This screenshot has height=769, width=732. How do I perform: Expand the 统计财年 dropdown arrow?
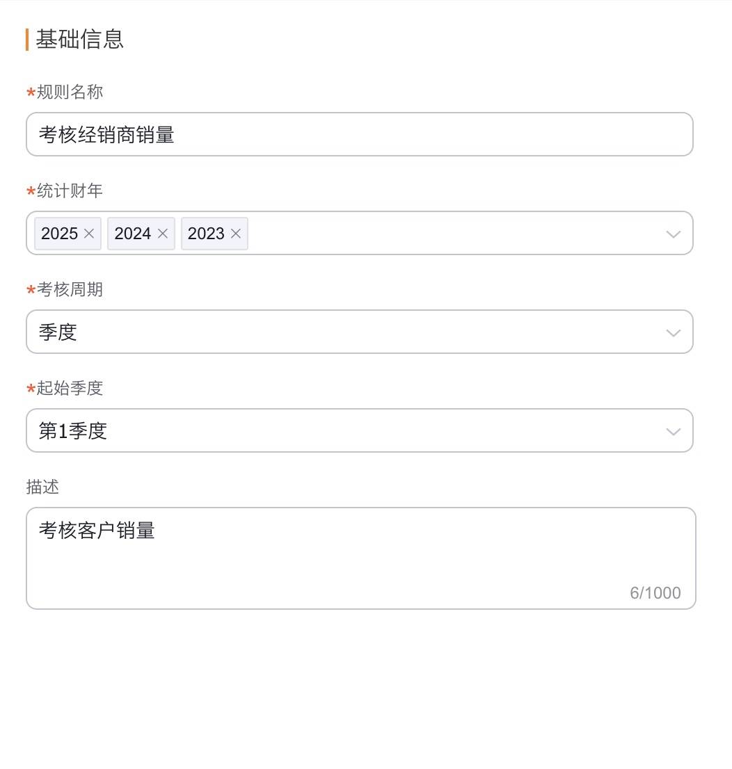coord(673,234)
